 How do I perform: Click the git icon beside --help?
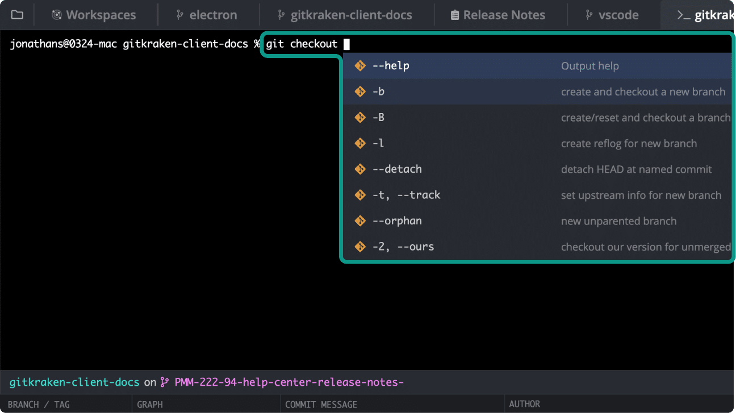click(360, 66)
